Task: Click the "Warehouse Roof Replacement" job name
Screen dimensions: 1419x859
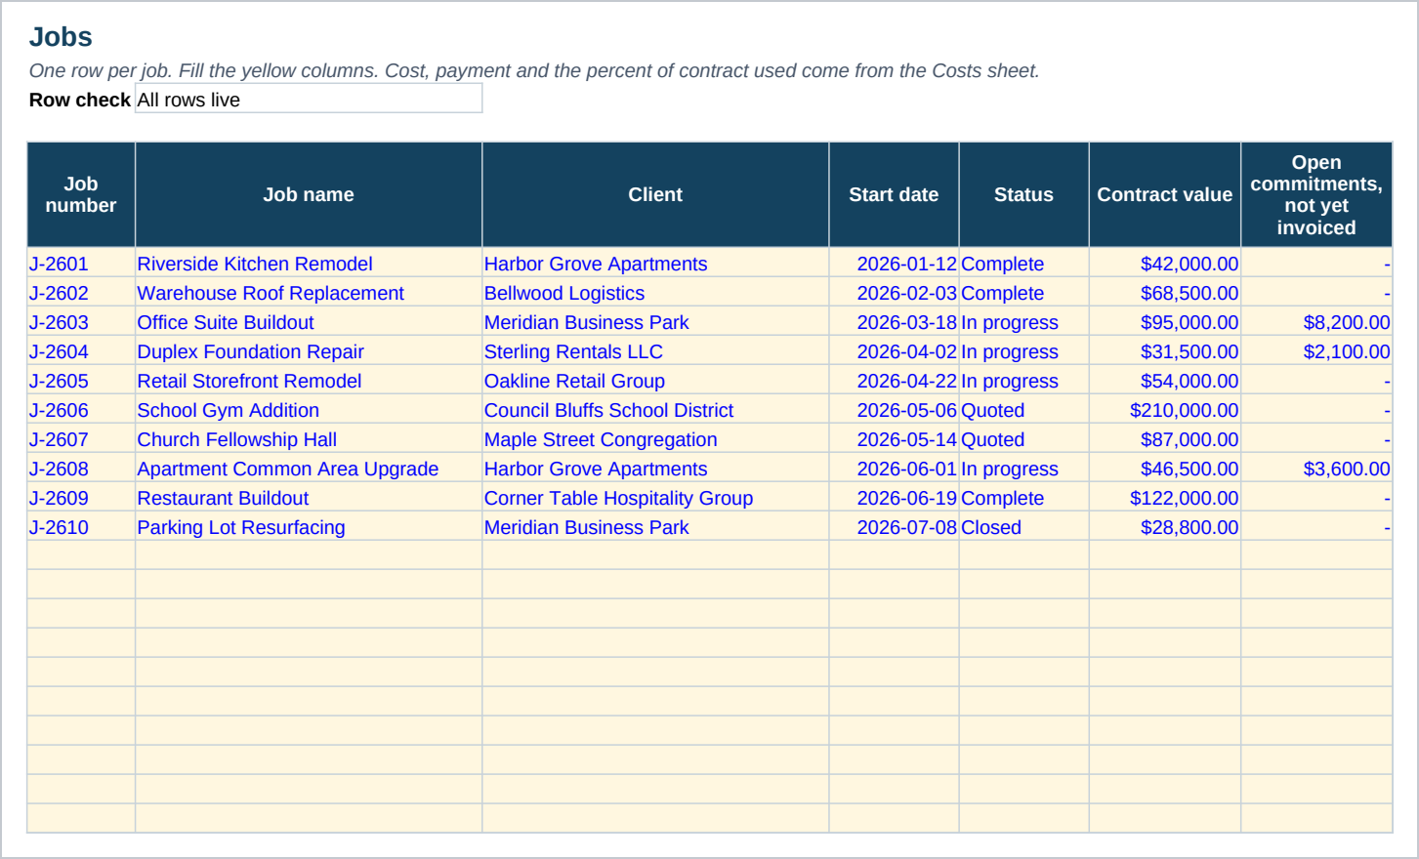Action: pos(309,293)
